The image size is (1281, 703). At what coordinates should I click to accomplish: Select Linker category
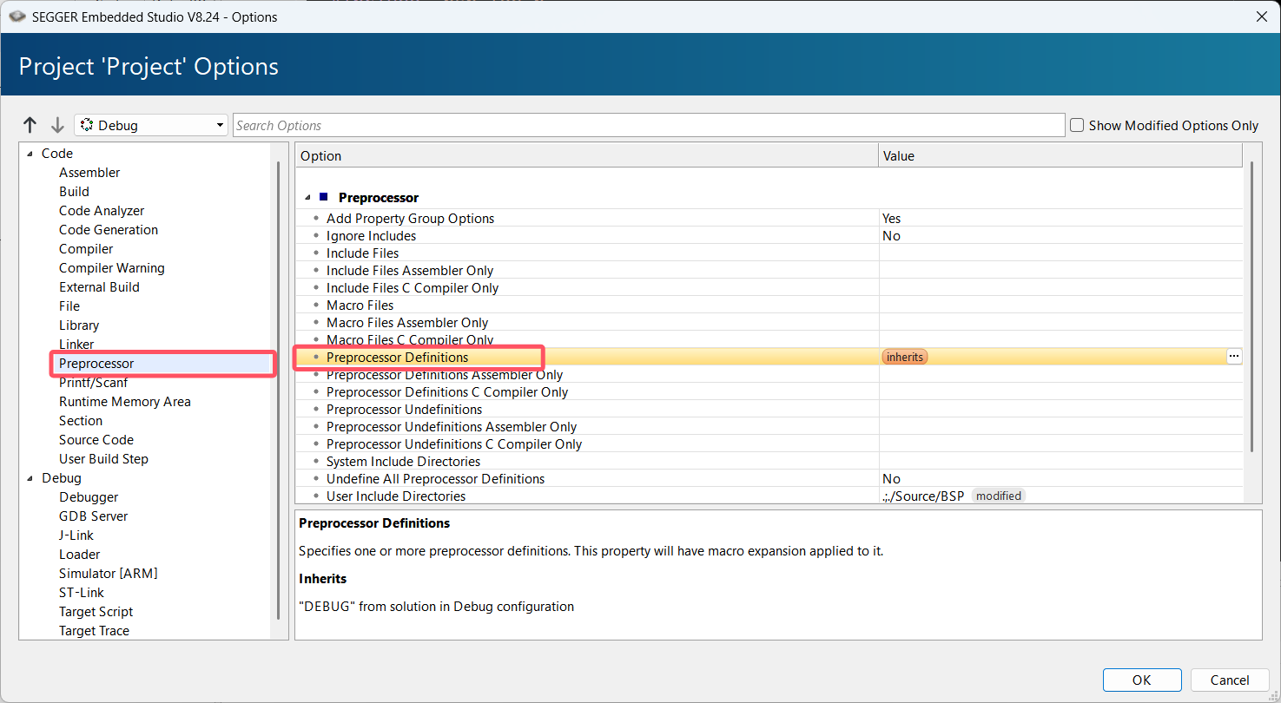tap(76, 345)
